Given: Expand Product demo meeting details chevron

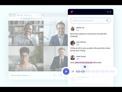Looking at the screenshot, I should [30, 75].
